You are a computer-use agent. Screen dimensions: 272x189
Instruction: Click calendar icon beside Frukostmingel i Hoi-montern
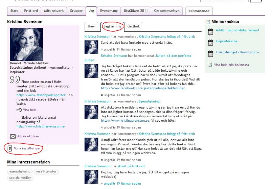click(x=210, y=53)
